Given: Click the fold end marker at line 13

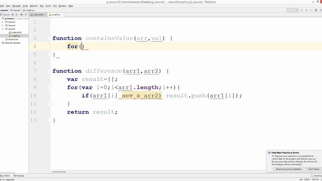Looking at the screenshot, I should (50, 120).
